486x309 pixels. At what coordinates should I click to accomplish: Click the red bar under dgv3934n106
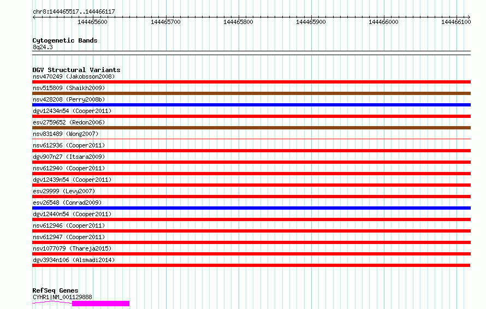[251, 265]
